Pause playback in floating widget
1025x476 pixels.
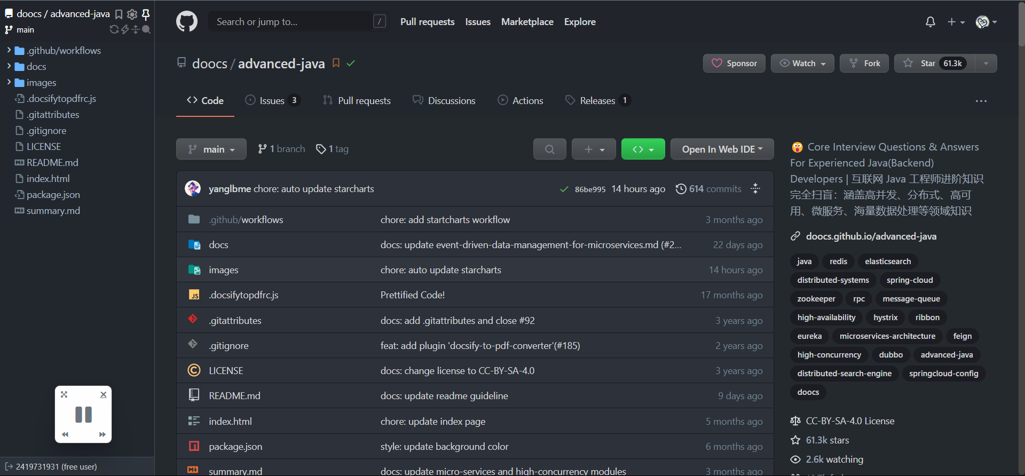83,415
